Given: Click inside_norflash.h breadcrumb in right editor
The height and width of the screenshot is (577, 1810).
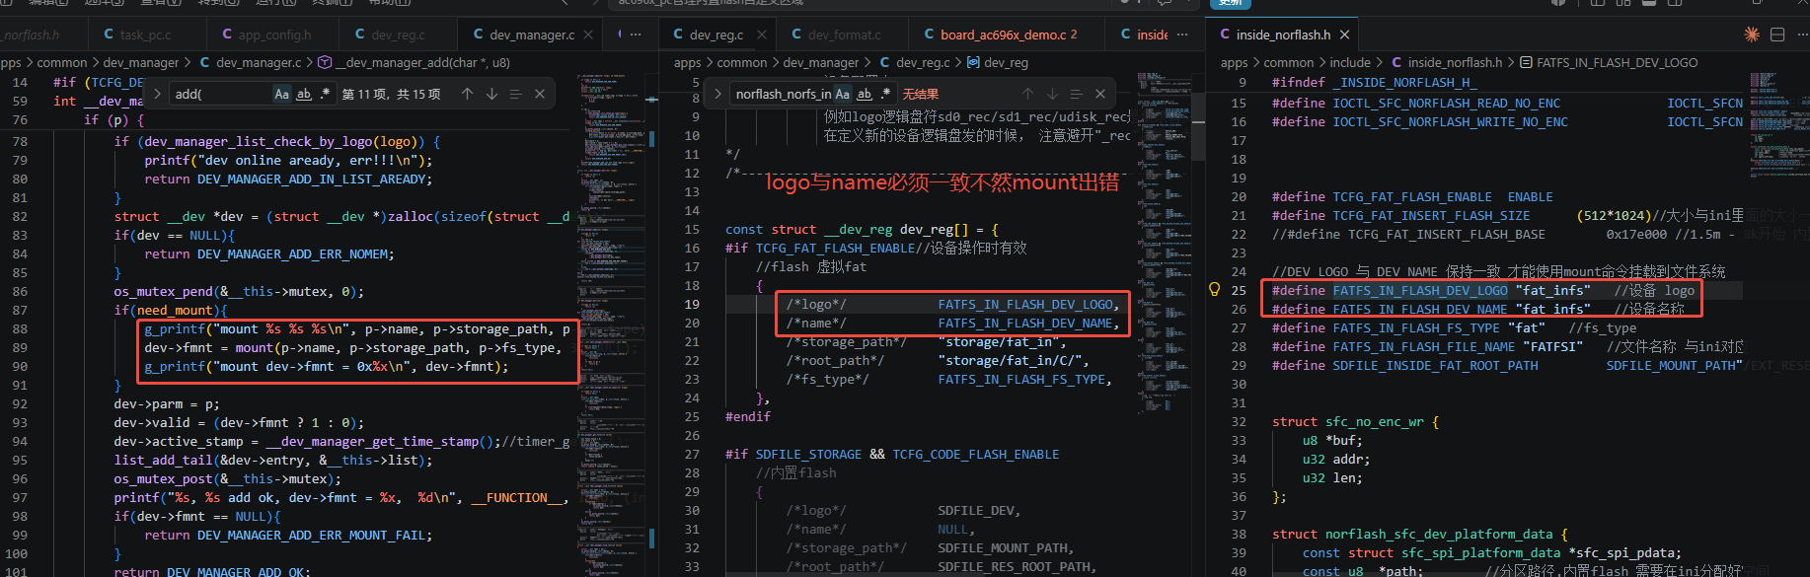Looking at the screenshot, I should coord(1446,62).
